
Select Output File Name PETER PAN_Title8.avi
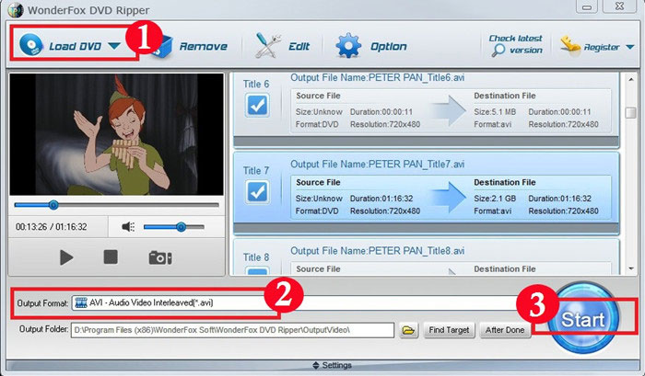click(x=377, y=251)
